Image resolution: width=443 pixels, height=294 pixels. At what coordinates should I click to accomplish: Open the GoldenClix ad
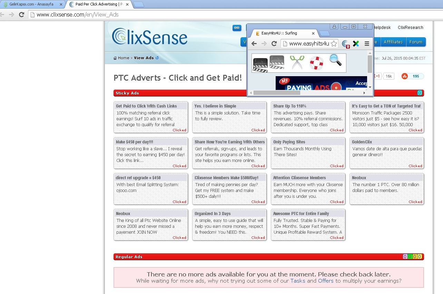[x=386, y=153]
